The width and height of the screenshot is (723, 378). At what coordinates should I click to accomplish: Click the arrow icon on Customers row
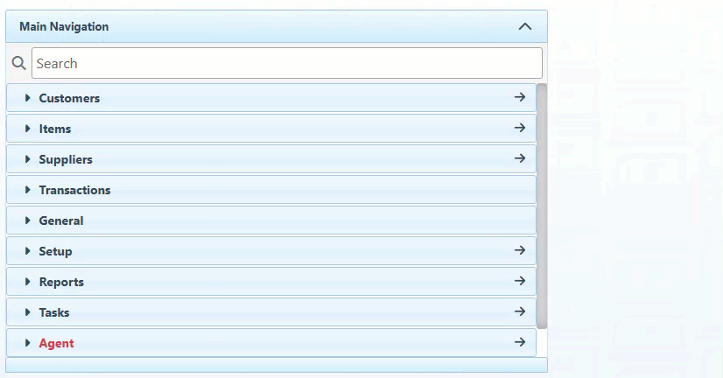[x=520, y=97]
